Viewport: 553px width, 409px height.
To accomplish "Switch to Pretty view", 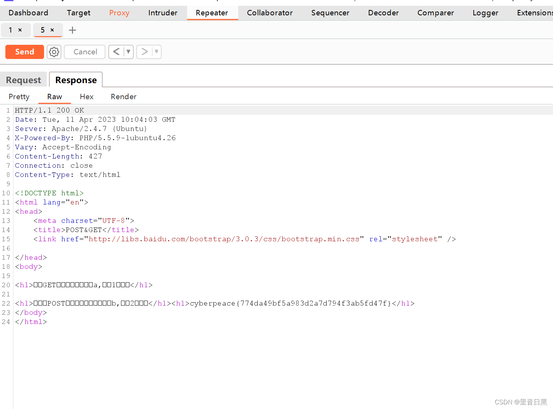I will 19,97.
